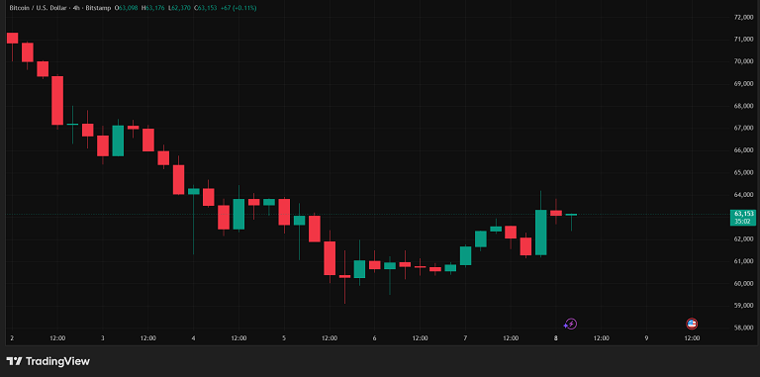
Task: Click the 65,000 price axis label
Action: click(x=743, y=172)
